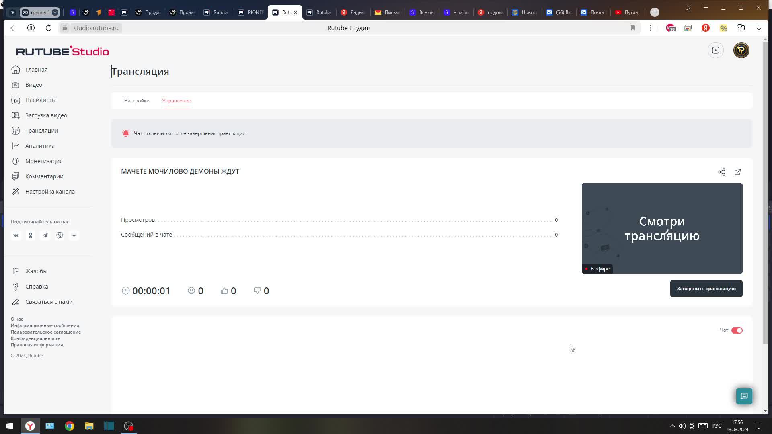Open broadcast in new window icon
The image size is (772, 434).
click(x=738, y=172)
